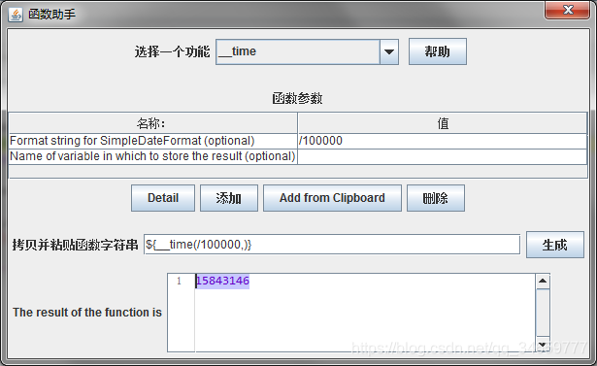Click the 名称 column header
The width and height of the screenshot is (597, 366).
153,123
